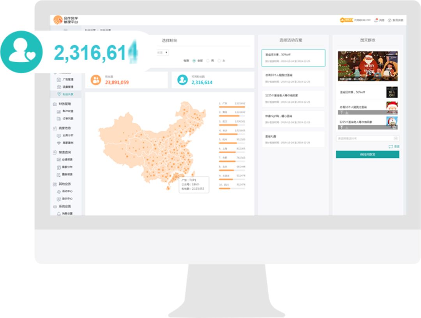Open the 培训中心 icon in sidebar
This screenshot has height=318, width=421.
click(x=59, y=199)
